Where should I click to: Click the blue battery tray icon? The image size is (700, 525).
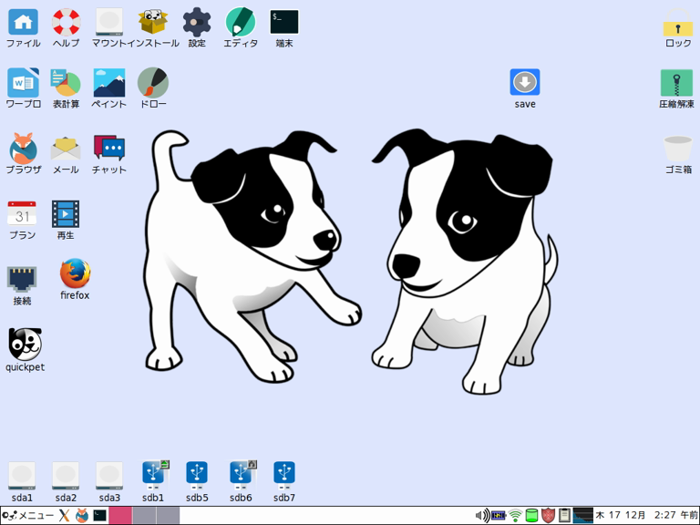click(499, 516)
